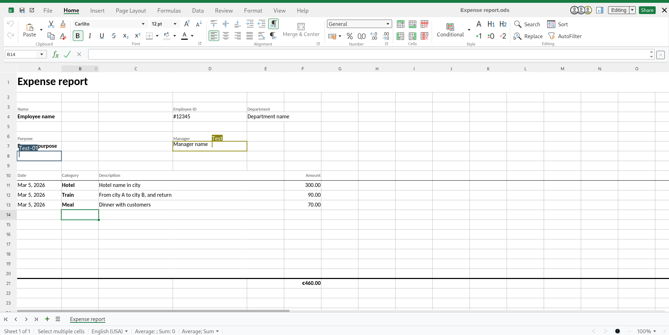Toggle Bold formatting
Screen dimensions: 669x335
click(78, 36)
